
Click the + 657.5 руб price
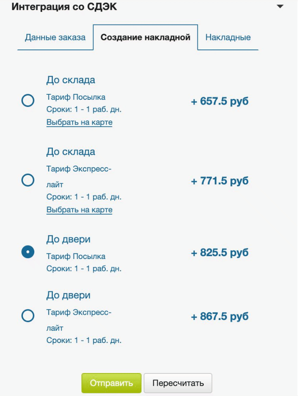220,101
